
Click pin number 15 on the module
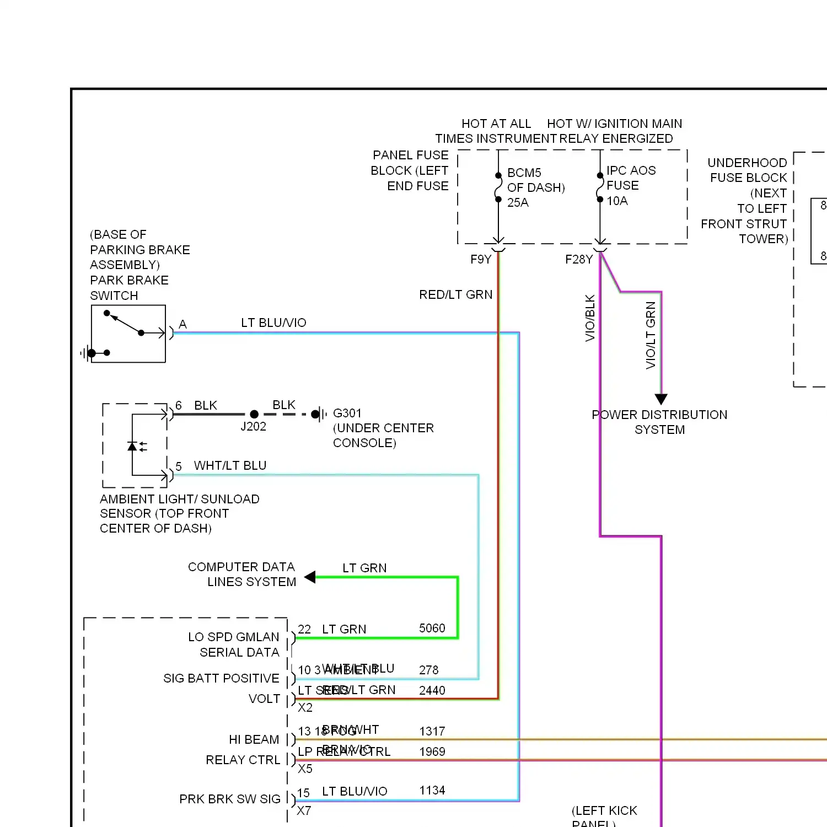coord(303,793)
